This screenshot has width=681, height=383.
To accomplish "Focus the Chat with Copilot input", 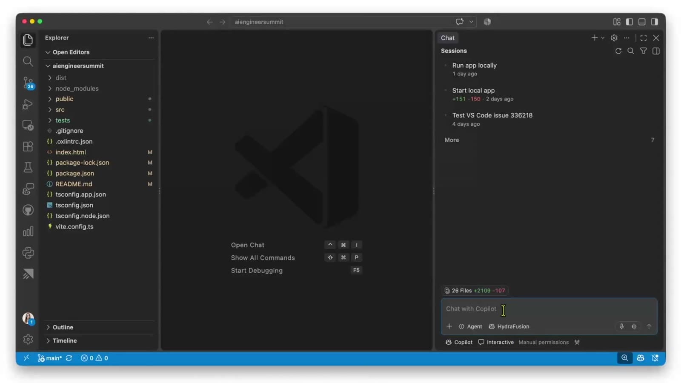I will [549, 309].
